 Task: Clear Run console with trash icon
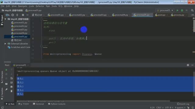(12, 91)
